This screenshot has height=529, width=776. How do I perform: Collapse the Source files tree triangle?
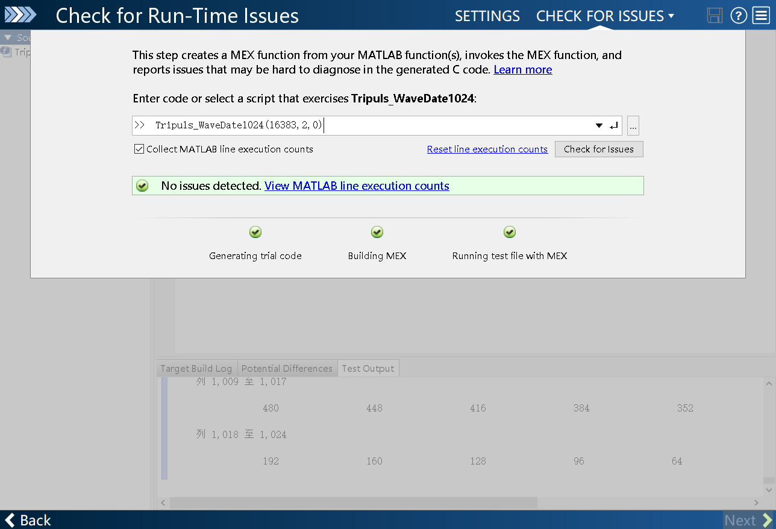pyautogui.click(x=8, y=37)
